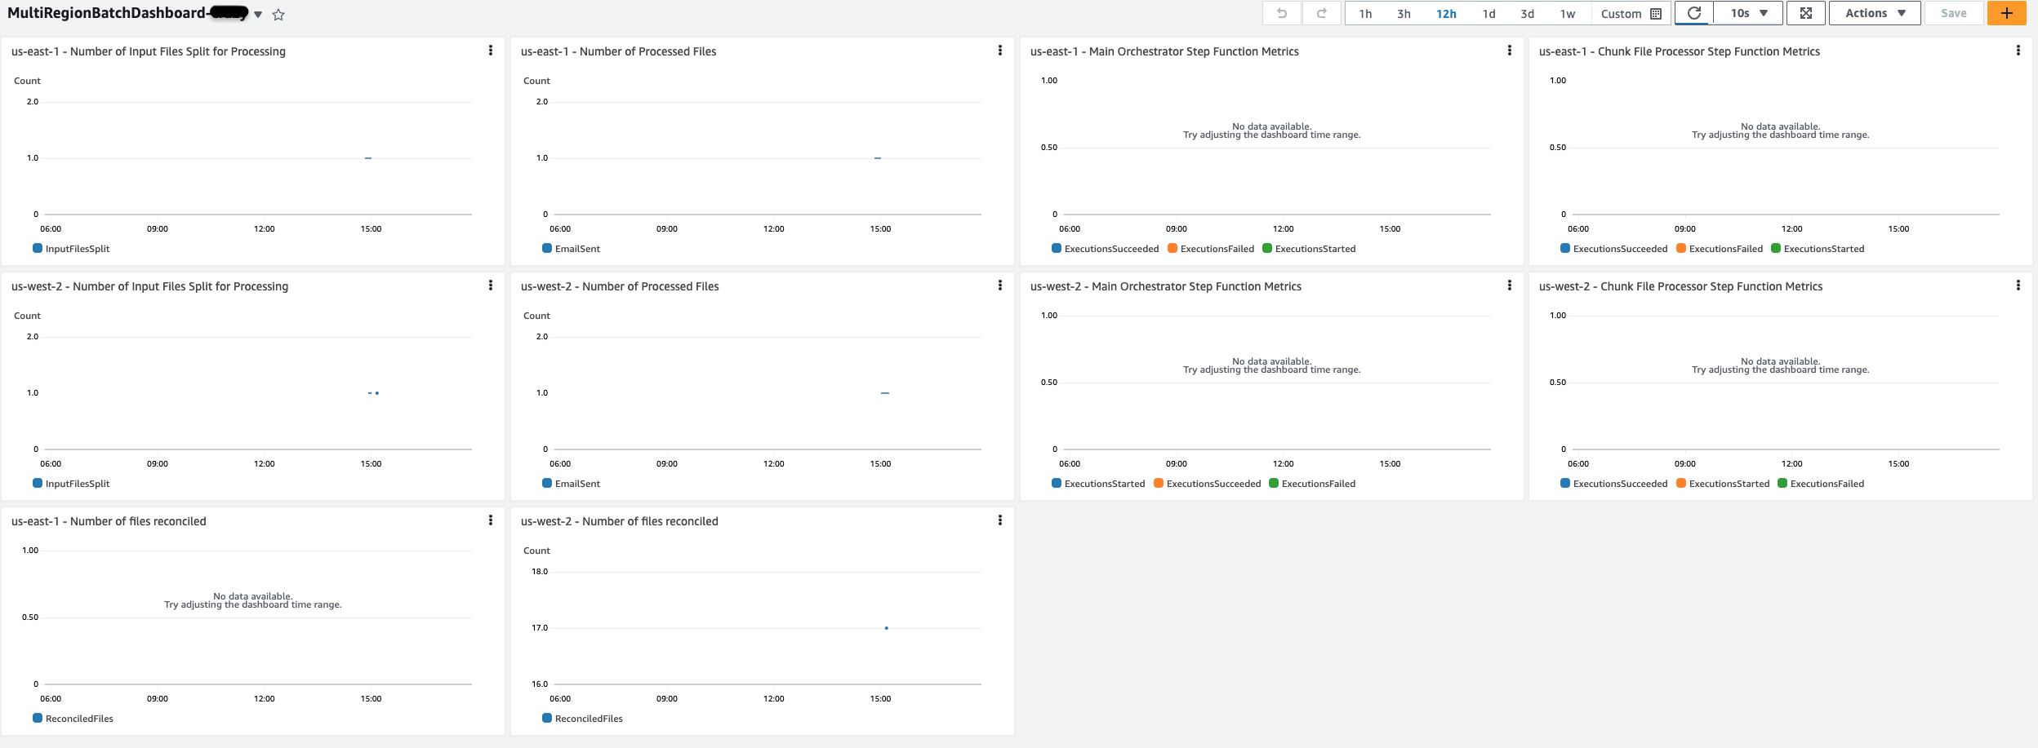Toggle ExecutionsSucceeded legend in us-west-2 Main Orchestrator
This screenshot has height=748, width=2038.
tap(1208, 484)
